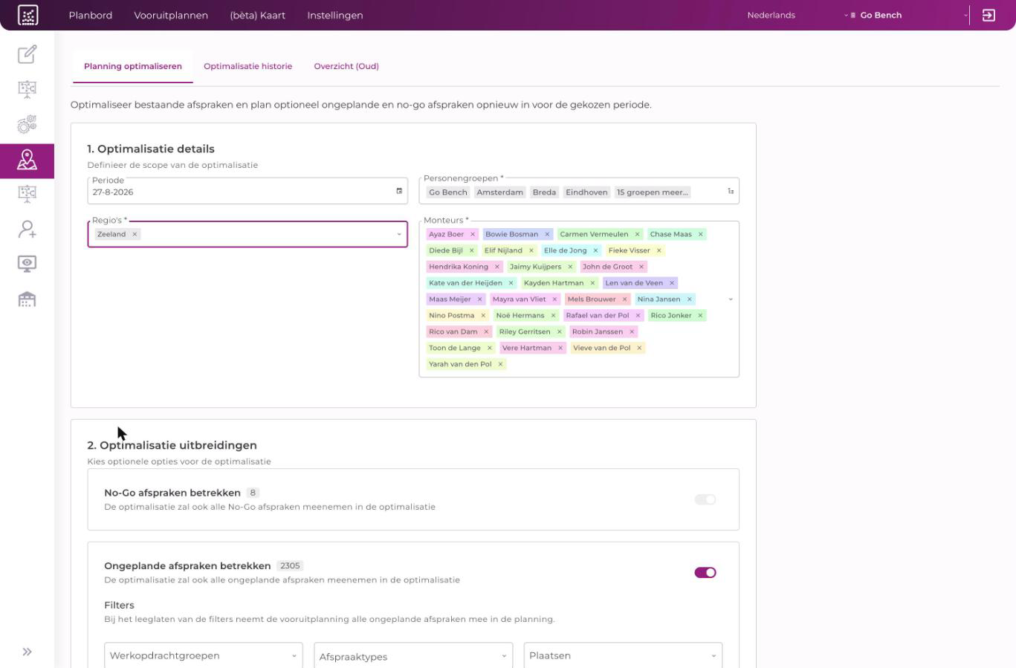Open the Plaatsen filter dropdown
Screen dimensions: 1016x668
point(623,655)
